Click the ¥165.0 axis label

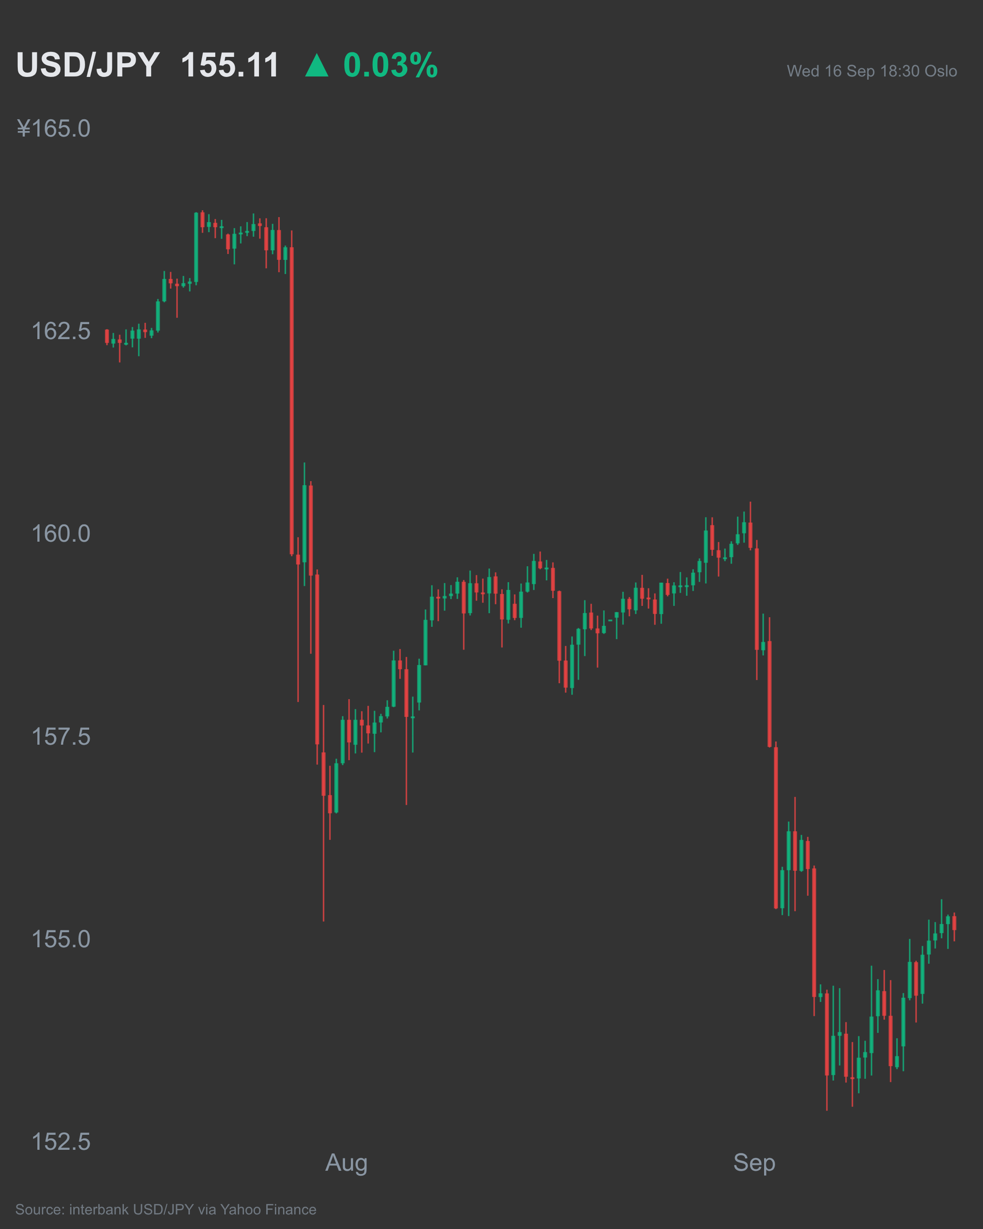tap(54, 129)
